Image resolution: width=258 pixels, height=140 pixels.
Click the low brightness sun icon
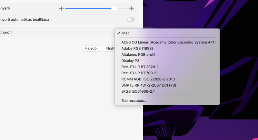pos(61,8)
